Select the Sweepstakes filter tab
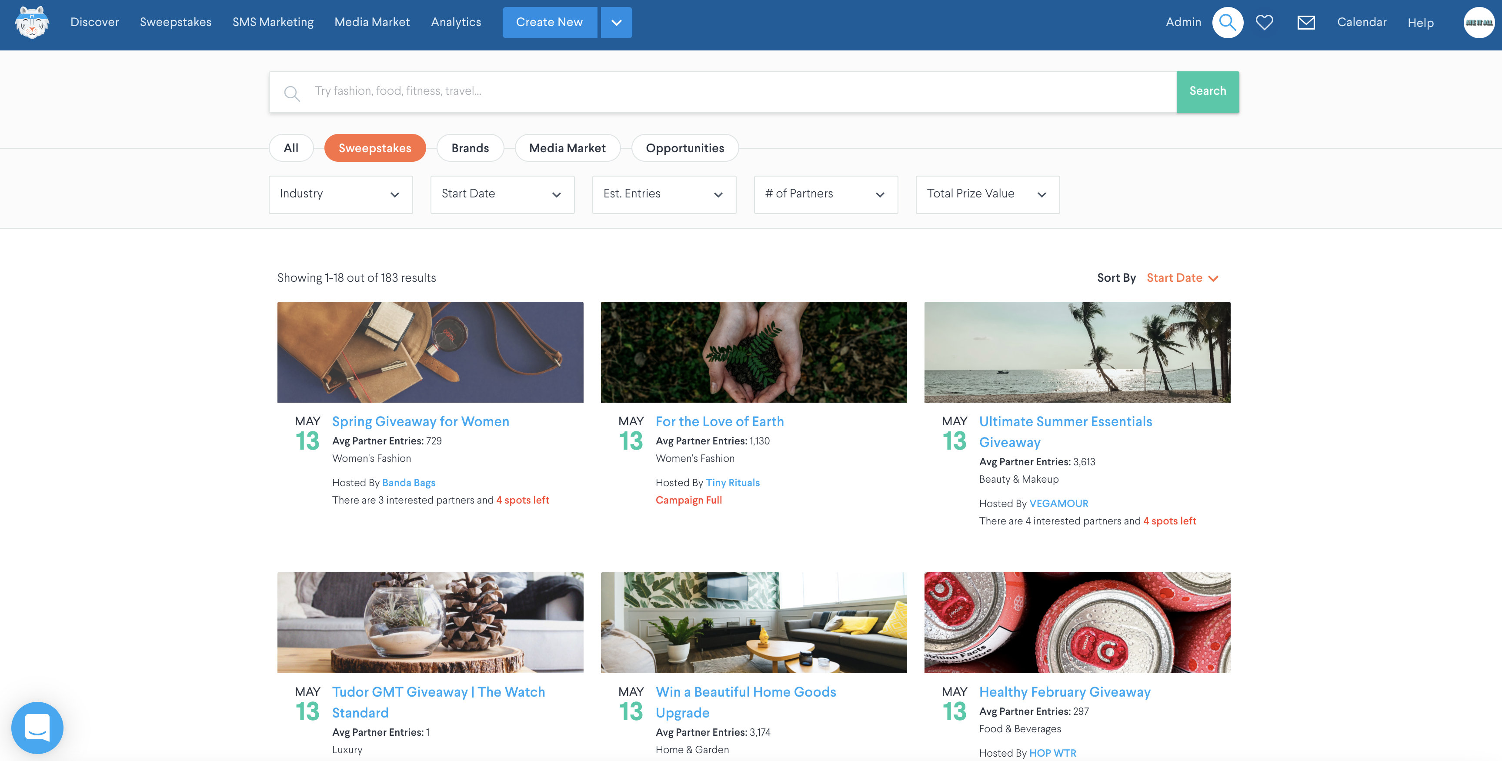The image size is (1502, 761). [x=375, y=148]
